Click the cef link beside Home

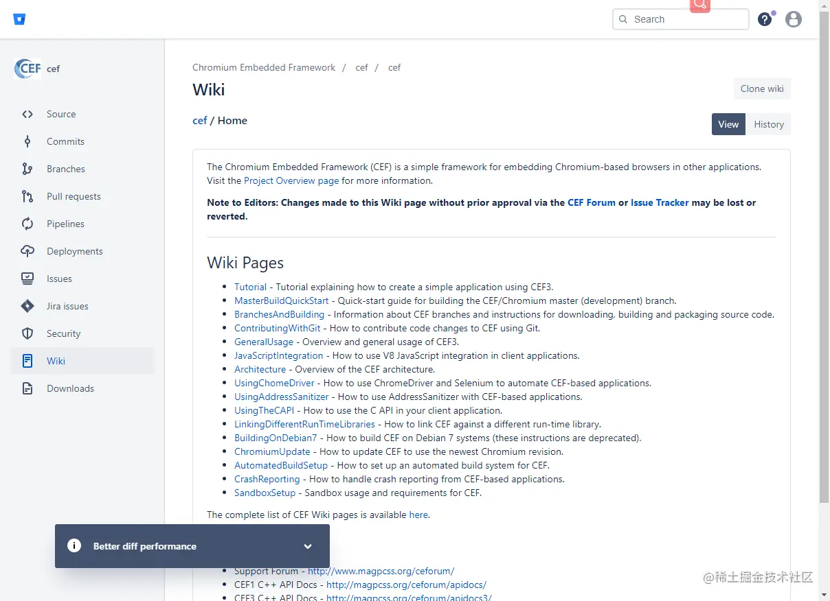[x=200, y=121]
